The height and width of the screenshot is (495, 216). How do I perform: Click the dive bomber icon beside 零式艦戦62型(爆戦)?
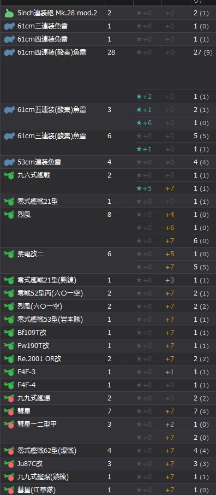(x=9, y=451)
